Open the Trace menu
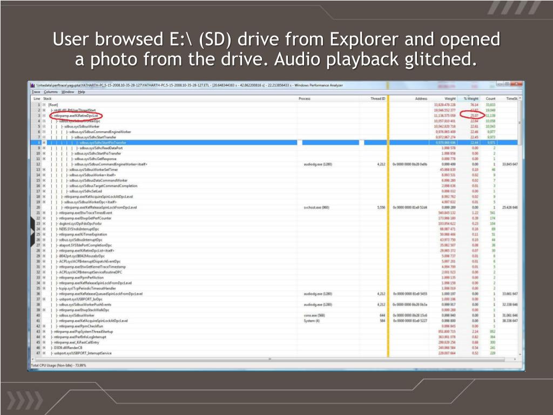The width and height of the screenshot is (553, 415). click(x=36, y=92)
